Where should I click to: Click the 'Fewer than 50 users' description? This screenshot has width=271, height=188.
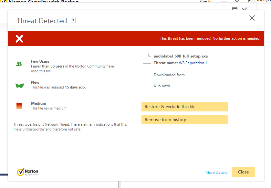[x=72, y=68]
